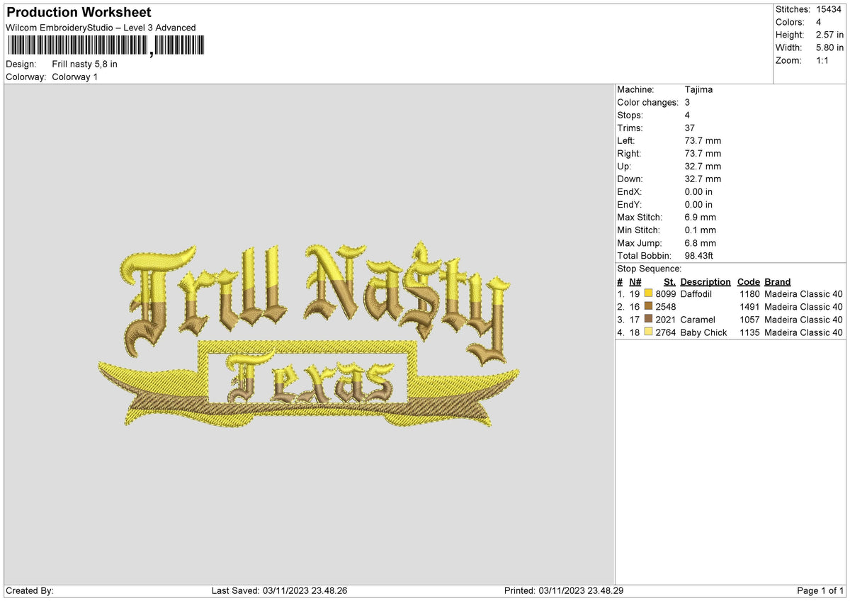850x601 pixels.
Task: Click the 'Printed' timestamp in the footer
Action: [563, 591]
